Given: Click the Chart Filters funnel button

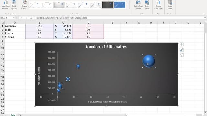Looking at the screenshot, I should 181,55.
